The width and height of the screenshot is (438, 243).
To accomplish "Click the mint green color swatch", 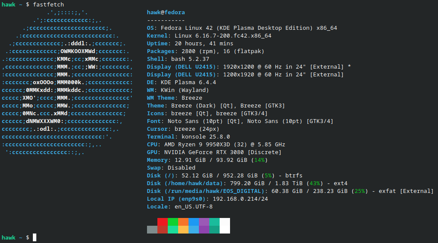I will pyautogui.click(x=173, y=230).
